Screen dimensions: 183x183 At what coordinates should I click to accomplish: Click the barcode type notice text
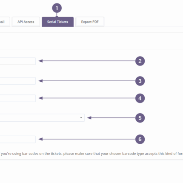(x=91, y=154)
